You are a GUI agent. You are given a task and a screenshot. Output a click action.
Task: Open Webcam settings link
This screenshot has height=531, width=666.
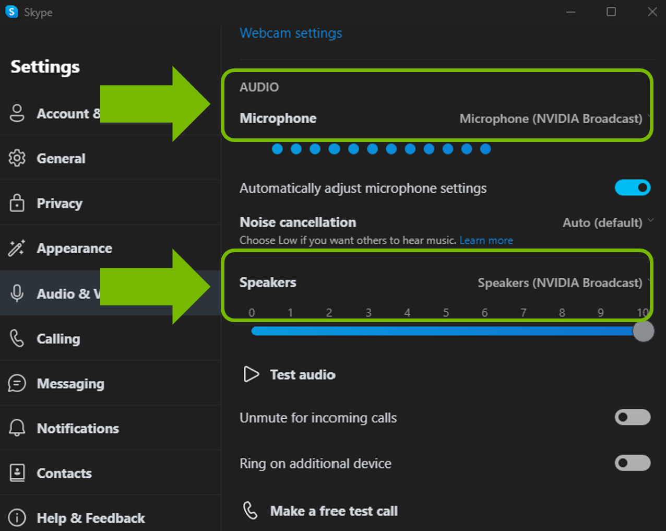pyautogui.click(x=291, y=33)
